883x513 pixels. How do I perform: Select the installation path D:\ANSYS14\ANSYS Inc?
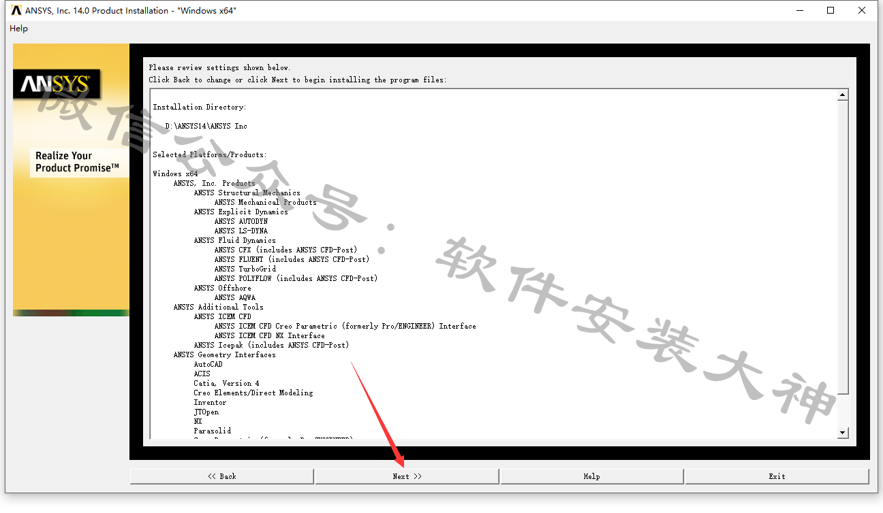(x=206, y=126)
